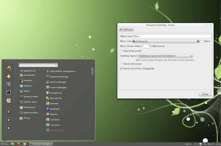
Task: Click the applications list scrollbar handle
Action: point(92,71)
